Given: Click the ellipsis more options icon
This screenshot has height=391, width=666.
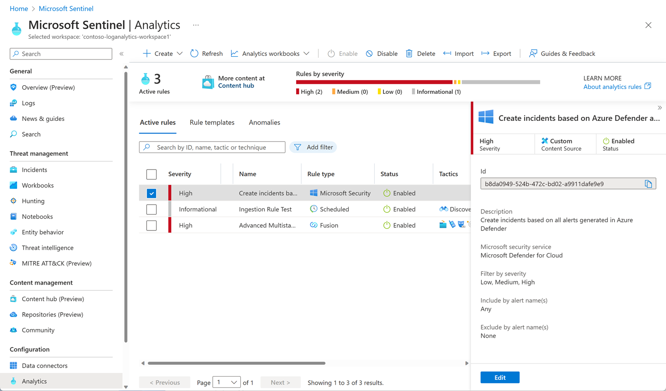Looking at the screenshot, I should [196, 25].
